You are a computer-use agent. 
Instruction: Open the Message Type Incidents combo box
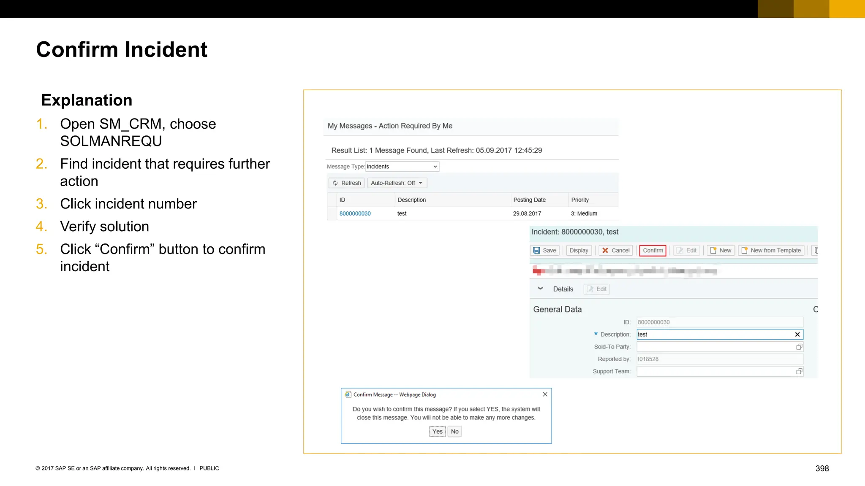tap(402, 167)
